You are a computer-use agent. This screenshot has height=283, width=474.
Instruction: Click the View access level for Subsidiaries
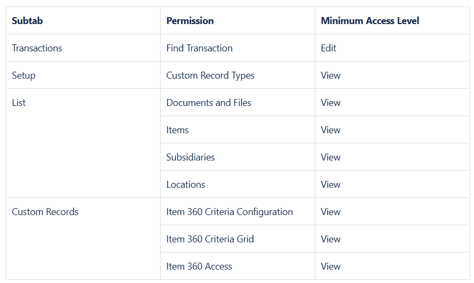[330, 157]
